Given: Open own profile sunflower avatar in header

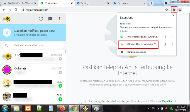Looking at the screenshot, I should coord(7,19).
